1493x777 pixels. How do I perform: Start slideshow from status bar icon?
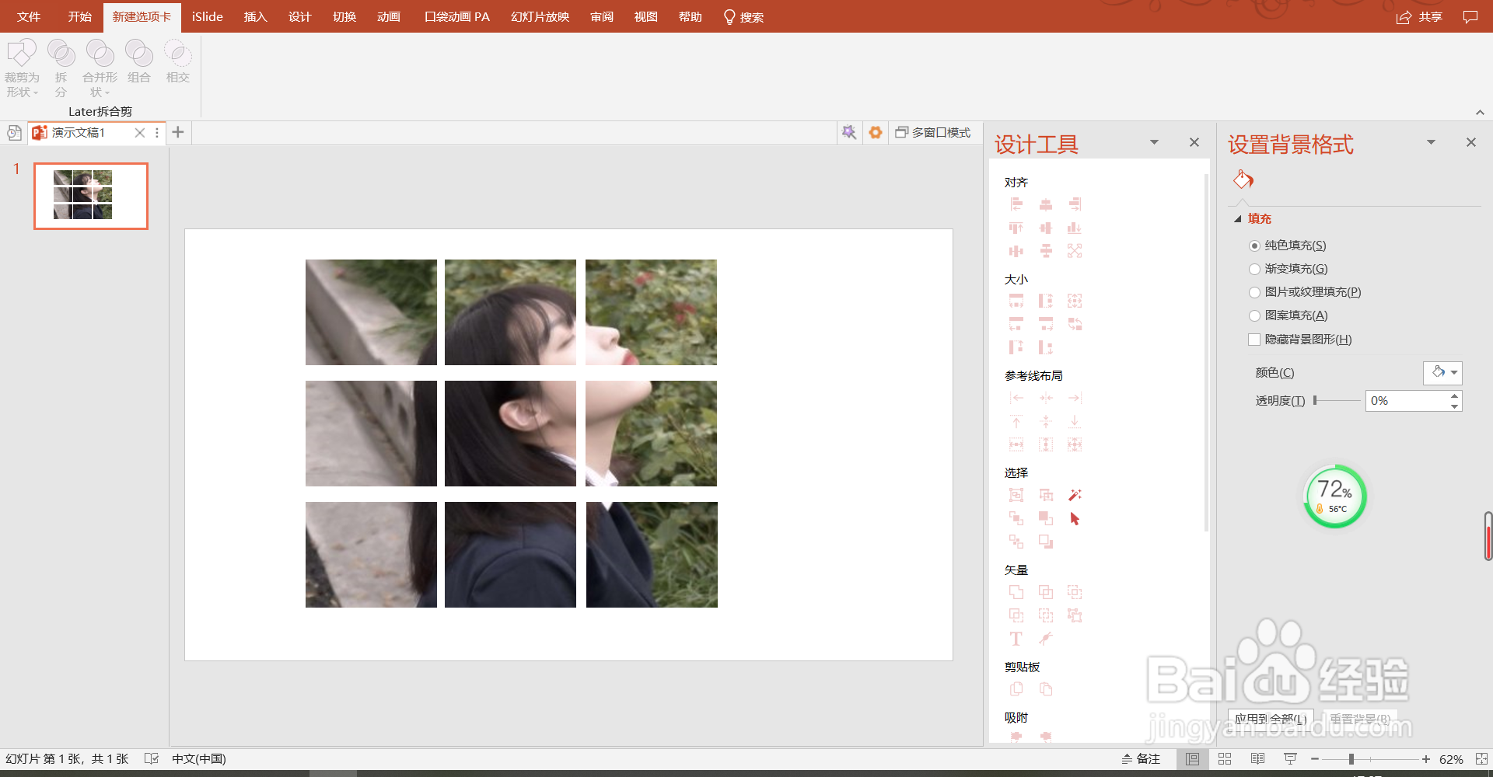click(x=1290, y=759)
